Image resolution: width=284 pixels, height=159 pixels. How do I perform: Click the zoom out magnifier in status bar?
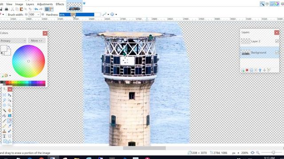click(258, 153)
